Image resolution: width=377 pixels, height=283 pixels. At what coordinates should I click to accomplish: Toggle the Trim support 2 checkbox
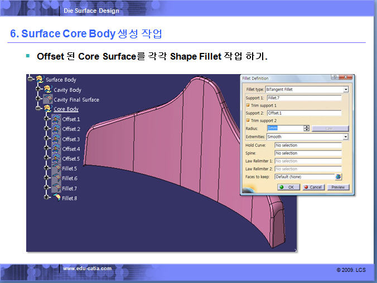pos(248,121)
